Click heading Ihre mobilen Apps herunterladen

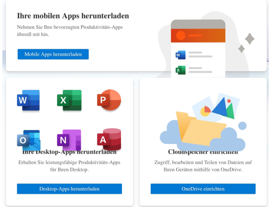73,16
